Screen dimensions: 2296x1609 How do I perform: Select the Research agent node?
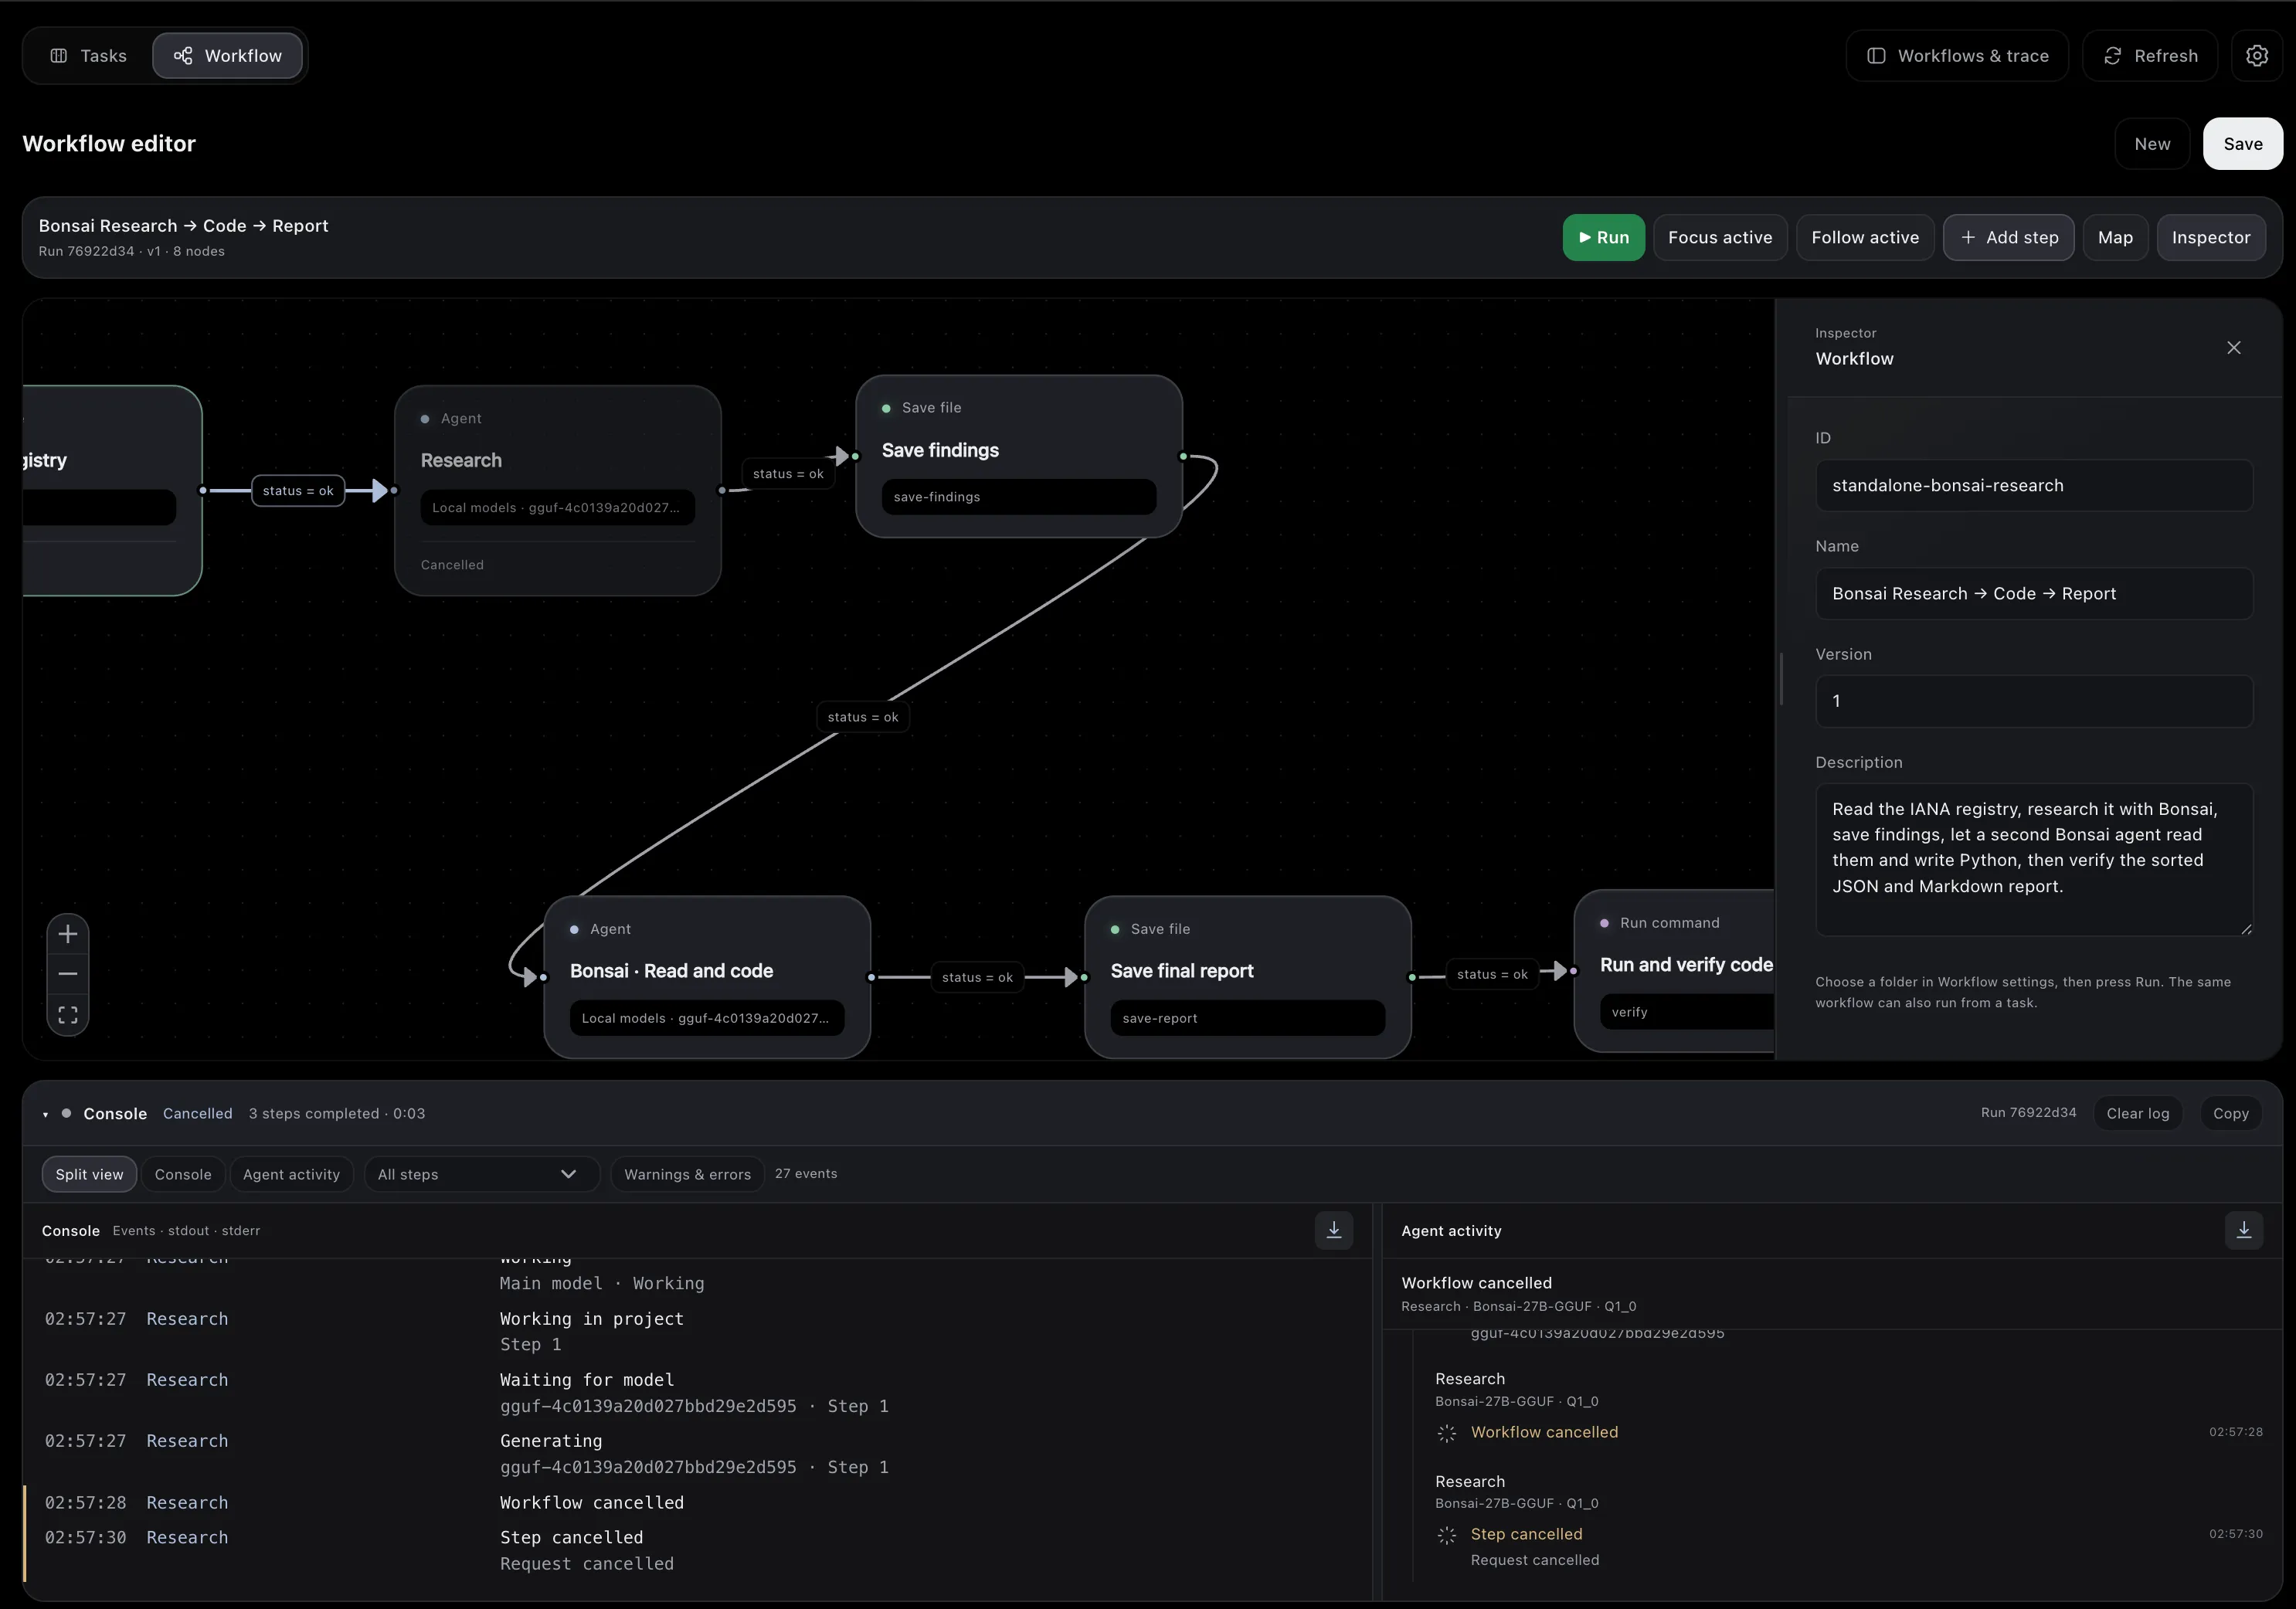pyautogui.click(x=558, y=491)
